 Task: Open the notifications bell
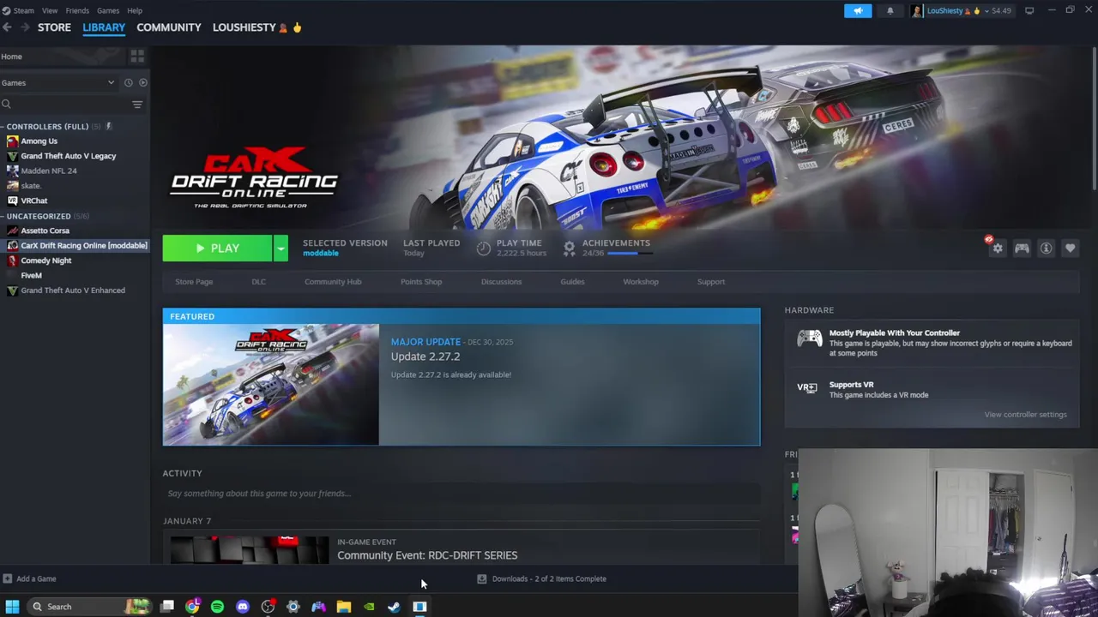pyautogui.click(x=890, y=10)
